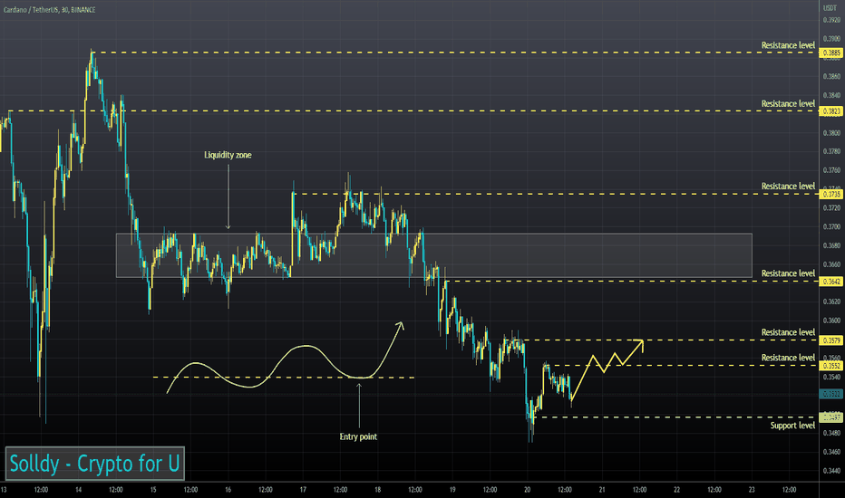Screen dimensions: 845x498
Task: Click the 0.3780 price axis tick
Action: 831,151
